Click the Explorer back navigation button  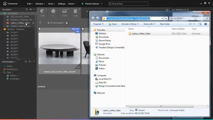[93, 18]
